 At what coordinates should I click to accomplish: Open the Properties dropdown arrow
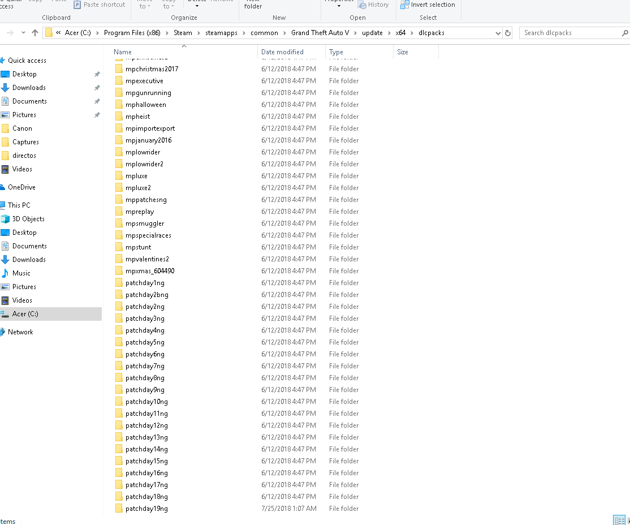(x=339, y=6)
